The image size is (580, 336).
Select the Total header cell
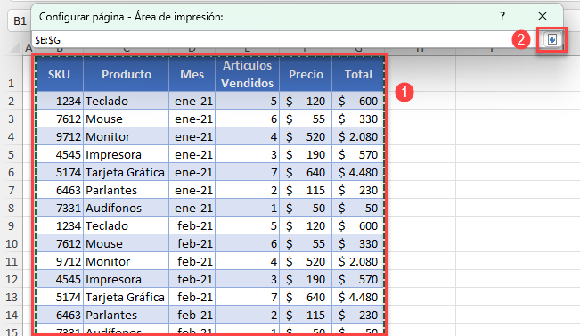[x=358, y=74]
